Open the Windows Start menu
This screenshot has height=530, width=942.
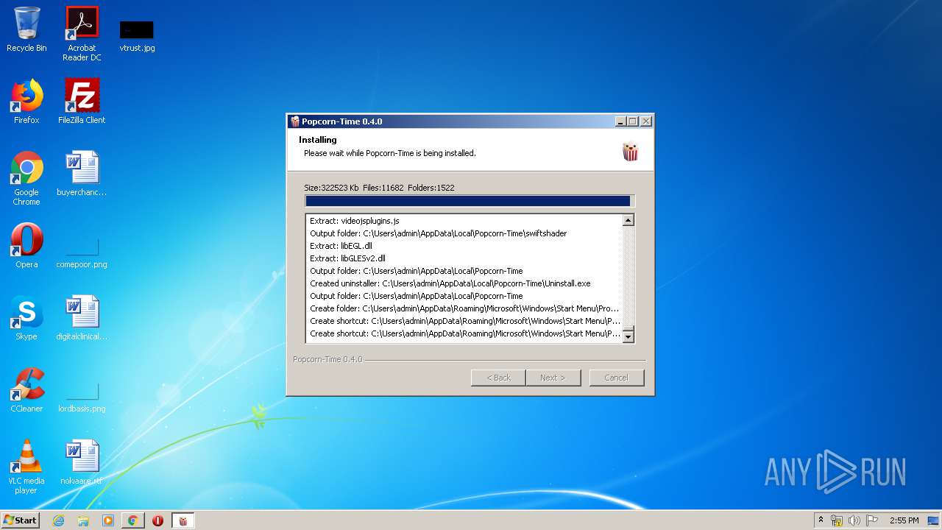point(21,520)
